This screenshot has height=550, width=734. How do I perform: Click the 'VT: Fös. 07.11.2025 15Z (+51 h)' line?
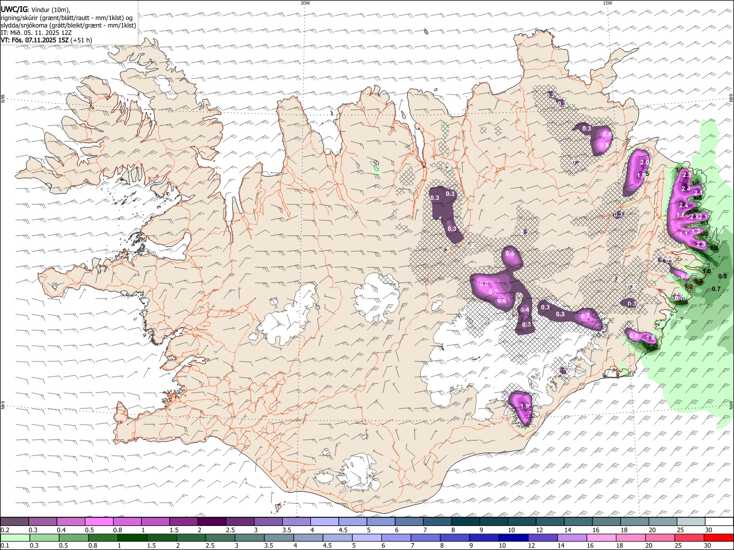click(46, 40)
